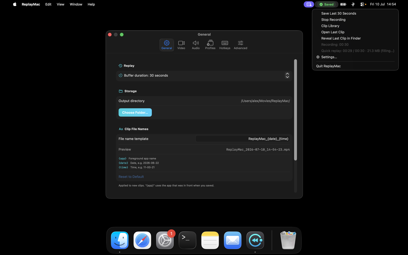Open Settings… from the status menu
The height and width of the screenshot is (255, 408).
pos(355,57)
